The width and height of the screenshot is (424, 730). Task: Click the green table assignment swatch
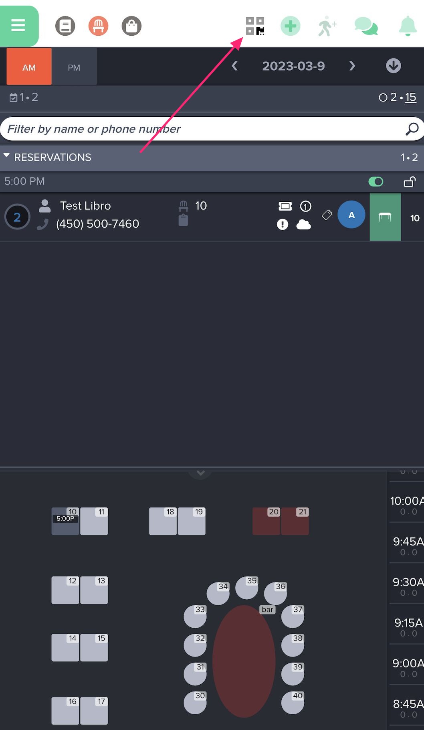point(385,217)
